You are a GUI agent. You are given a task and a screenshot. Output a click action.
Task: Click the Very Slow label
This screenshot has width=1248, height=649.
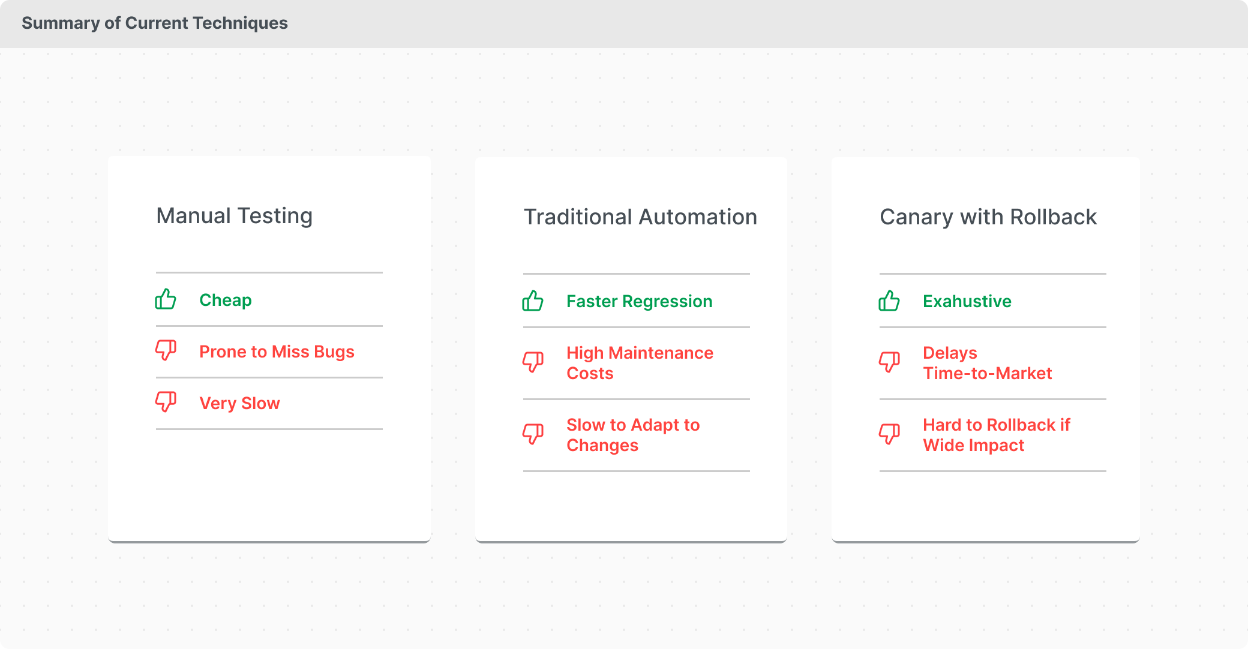click(239, 403)
